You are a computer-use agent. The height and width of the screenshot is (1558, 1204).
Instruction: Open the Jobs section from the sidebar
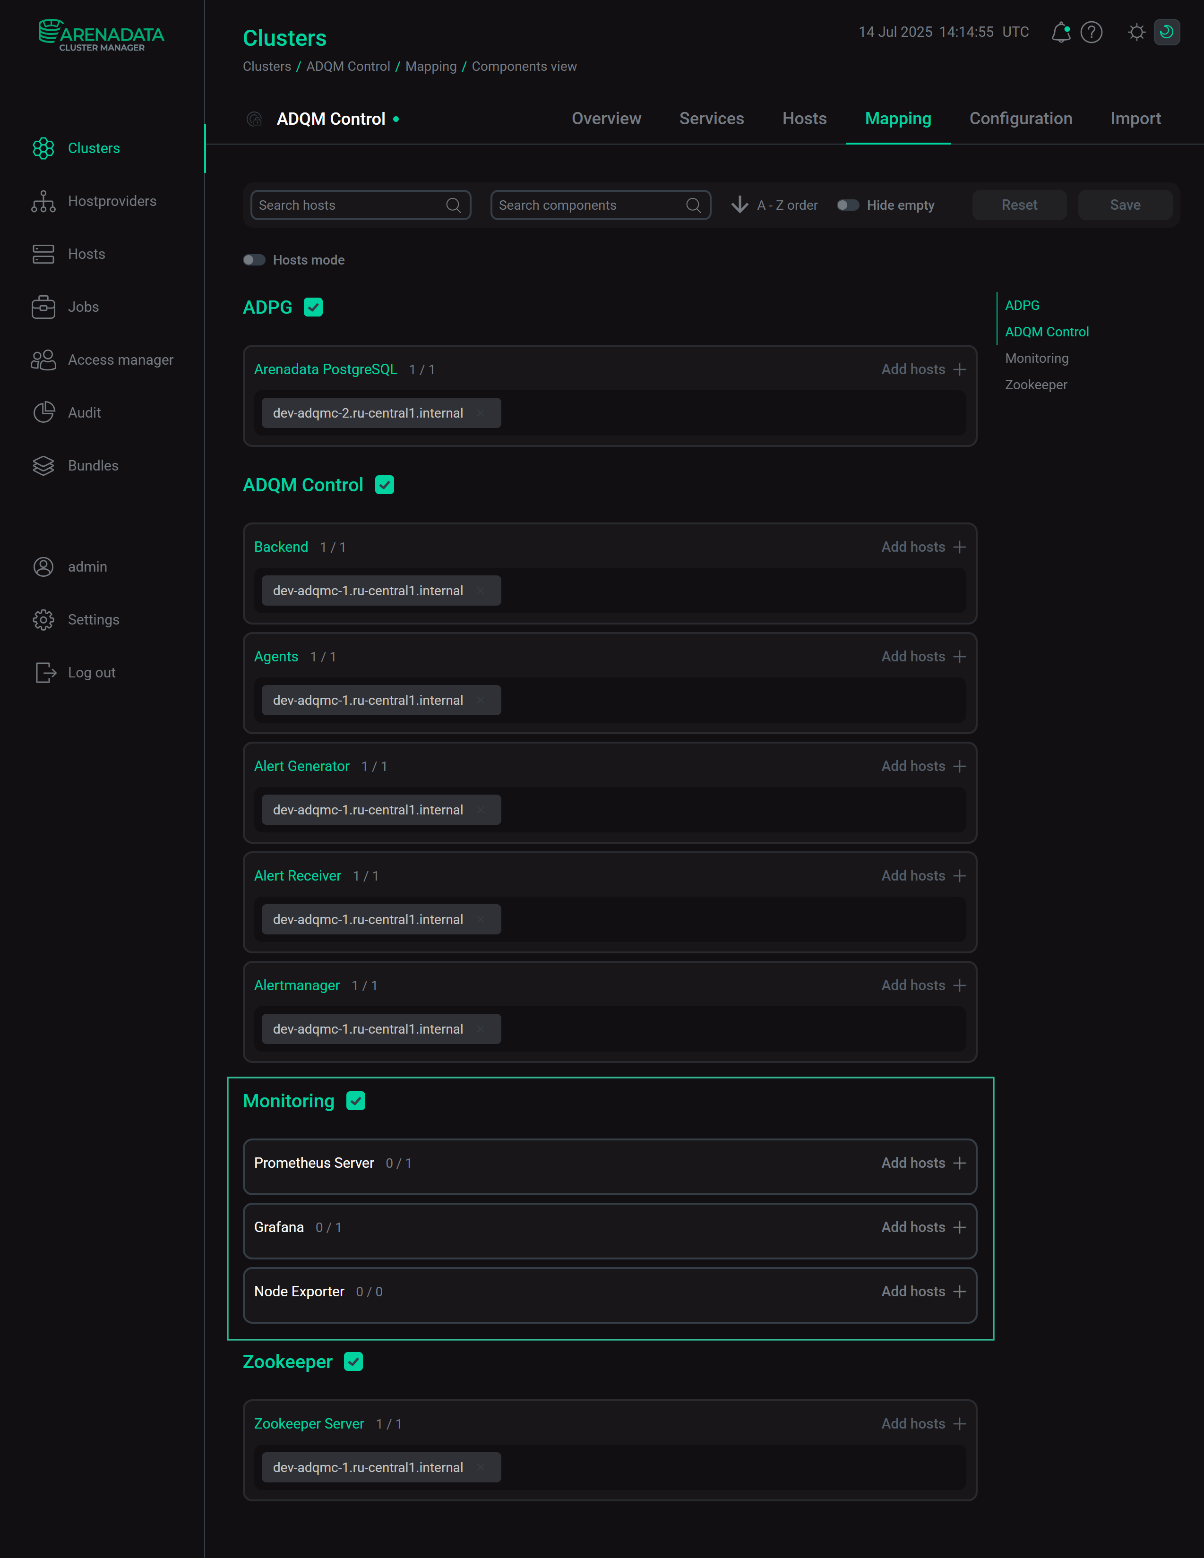[x=83, y=307]
